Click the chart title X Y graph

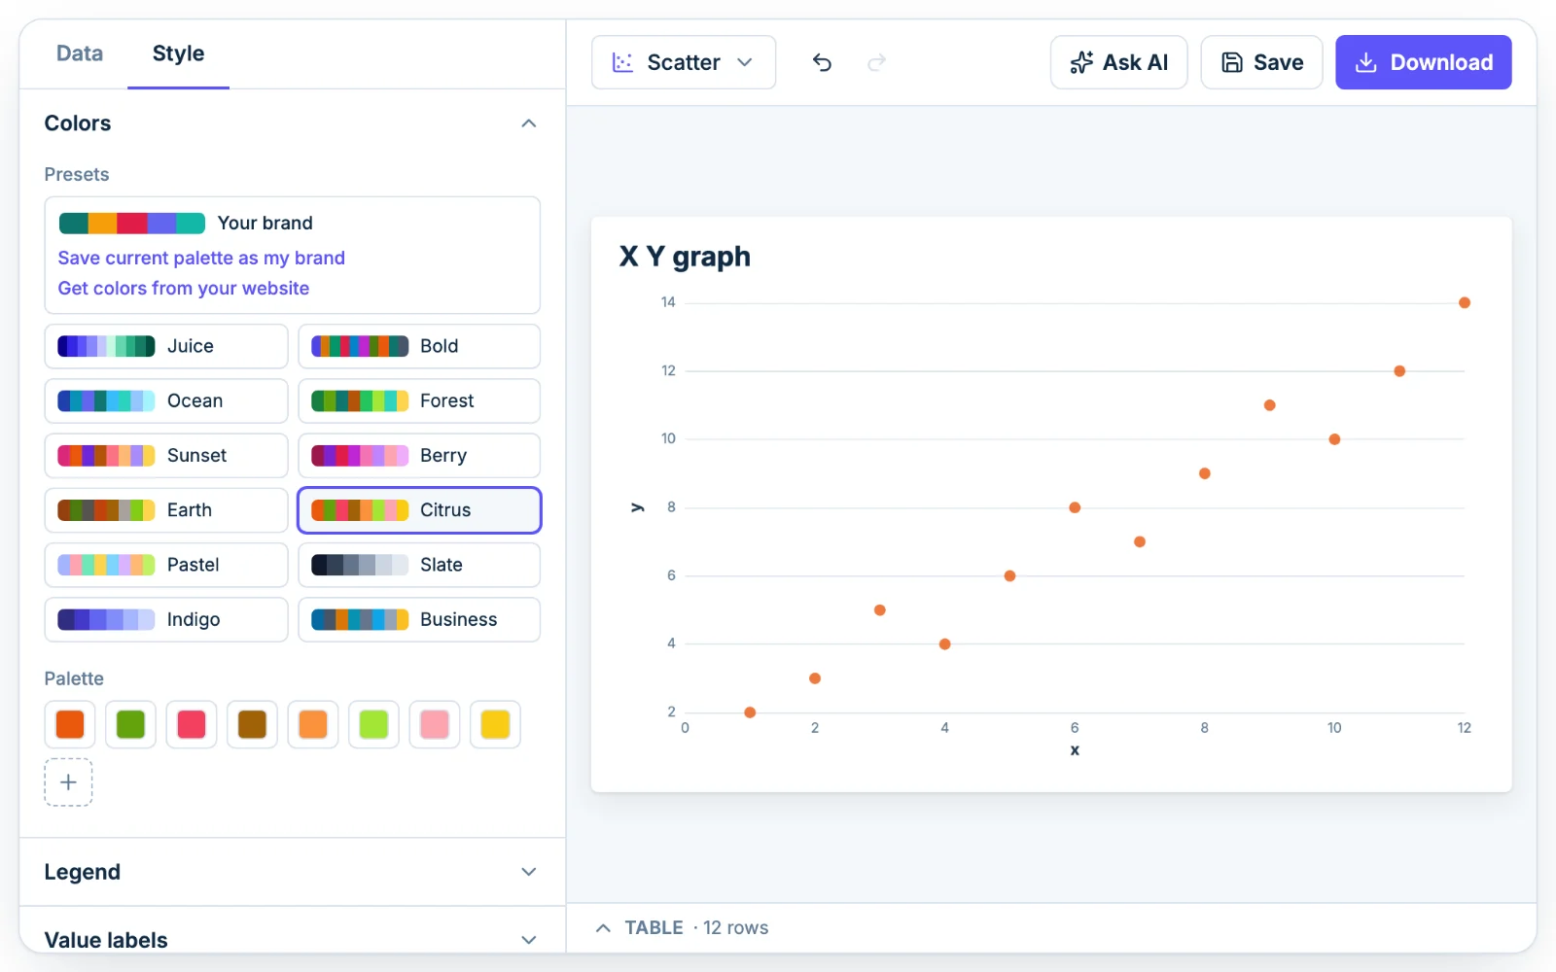(685, 257)
